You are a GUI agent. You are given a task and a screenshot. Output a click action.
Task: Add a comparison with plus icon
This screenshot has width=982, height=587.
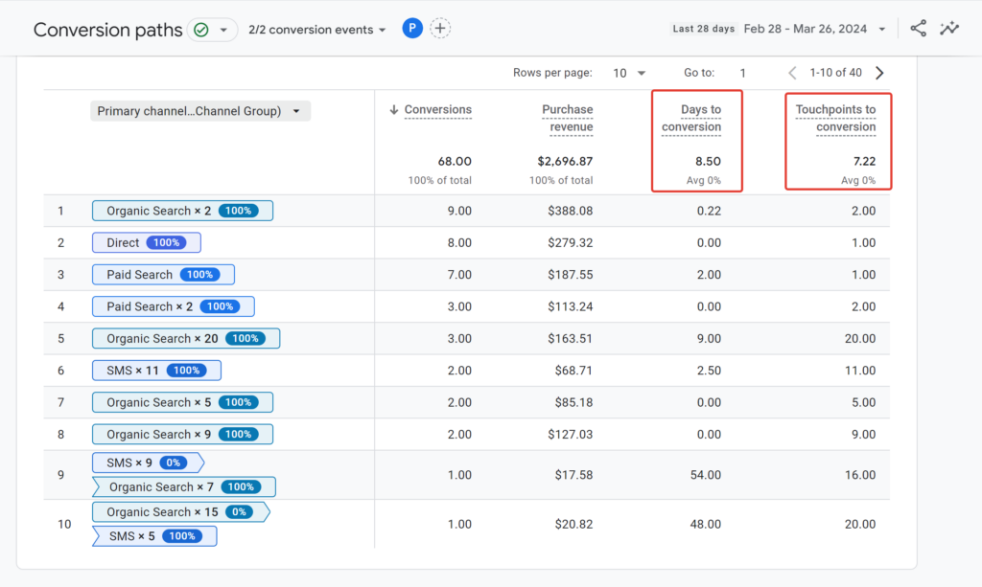pos(440,28)
